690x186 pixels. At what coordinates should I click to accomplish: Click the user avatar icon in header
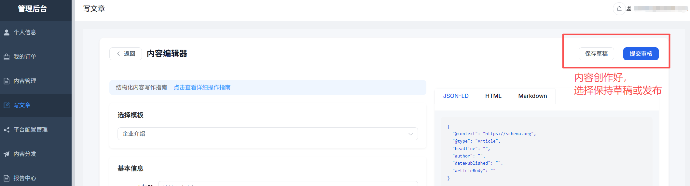[629, 9]
